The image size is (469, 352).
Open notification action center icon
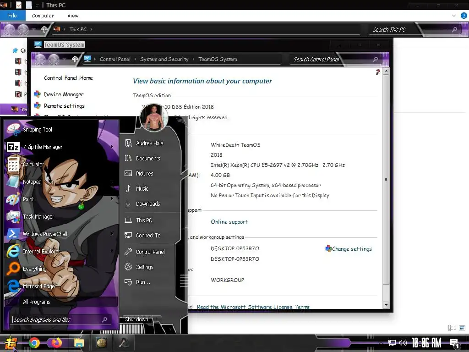pyautogui.click(x=454, y=344)
